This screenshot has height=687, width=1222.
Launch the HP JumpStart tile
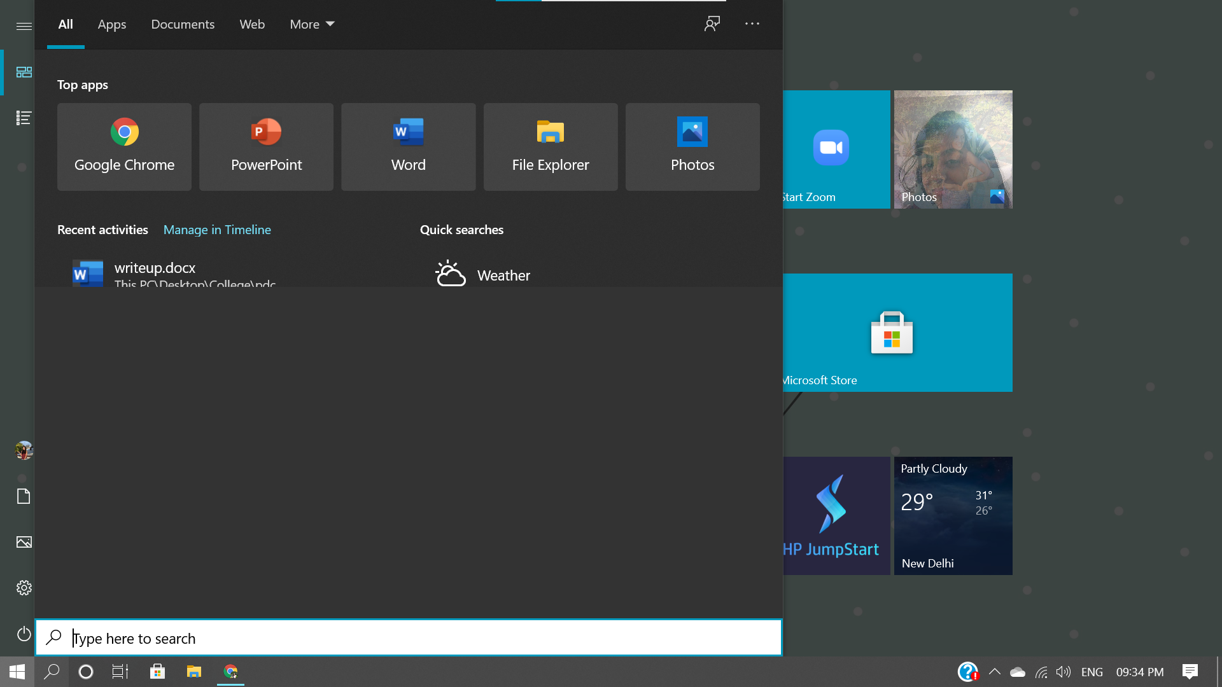tap(836, 516)
